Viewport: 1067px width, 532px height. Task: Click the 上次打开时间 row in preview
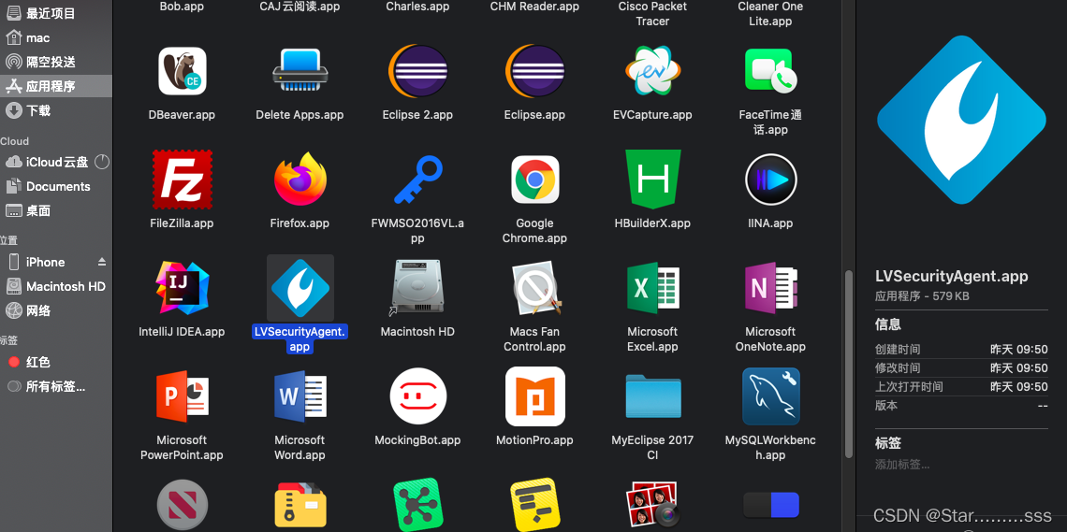[x=961, y=386]
